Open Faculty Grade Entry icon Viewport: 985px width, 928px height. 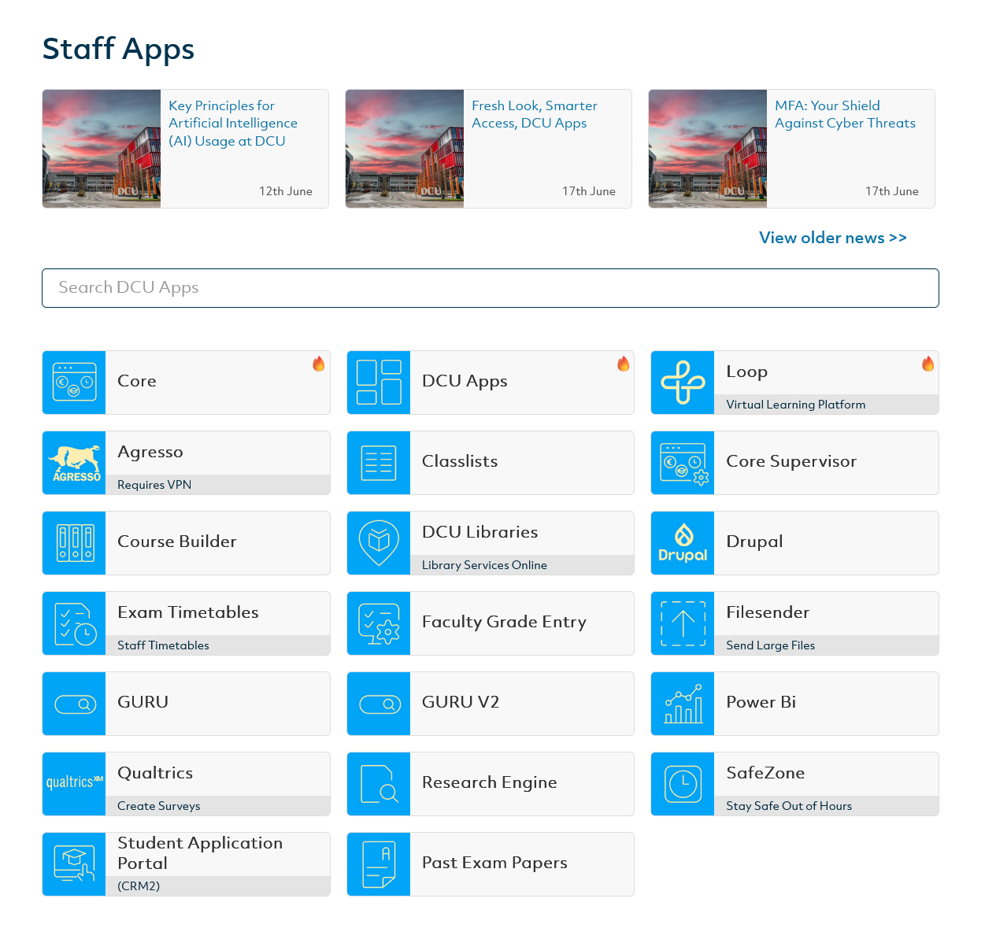379,623
